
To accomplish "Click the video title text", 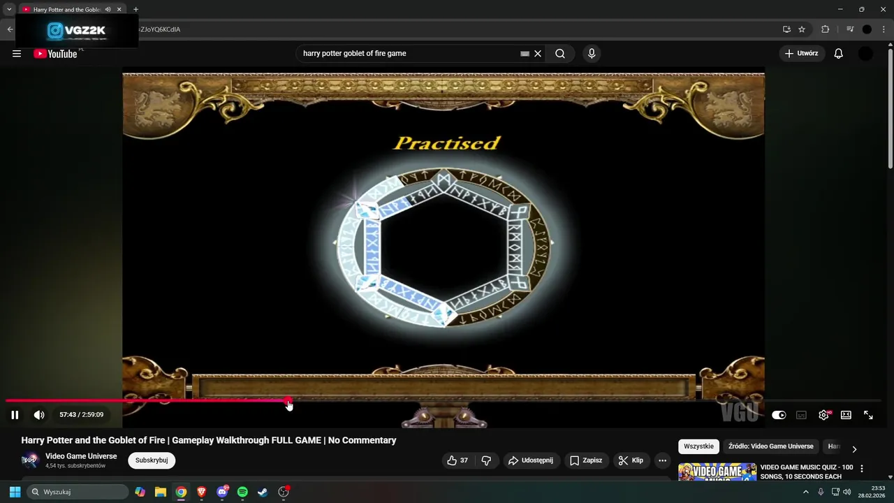I will (x=209, y=440).
